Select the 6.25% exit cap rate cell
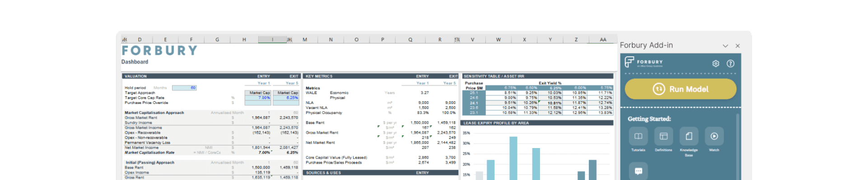The height and width of the screenshot is (180, 867). click(286, 98)
